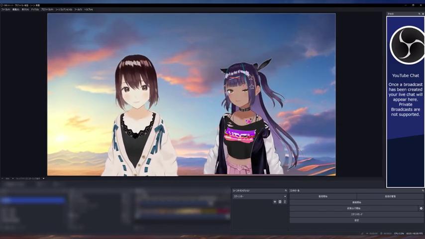Image resolution: width=425 pixels, height=239 pixels.
Task: Click Start Recording (録画開始) button
Action: pos(357,202)
